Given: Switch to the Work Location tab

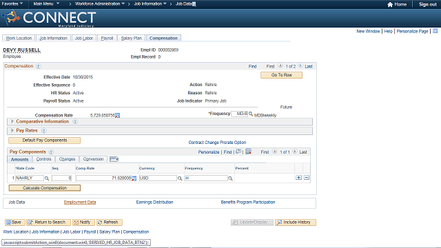Looking at the screenshot, I should [19, 39].
